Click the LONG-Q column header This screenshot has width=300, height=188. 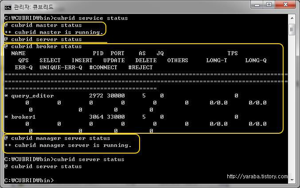pyautogui.click(x=256, y=60)
